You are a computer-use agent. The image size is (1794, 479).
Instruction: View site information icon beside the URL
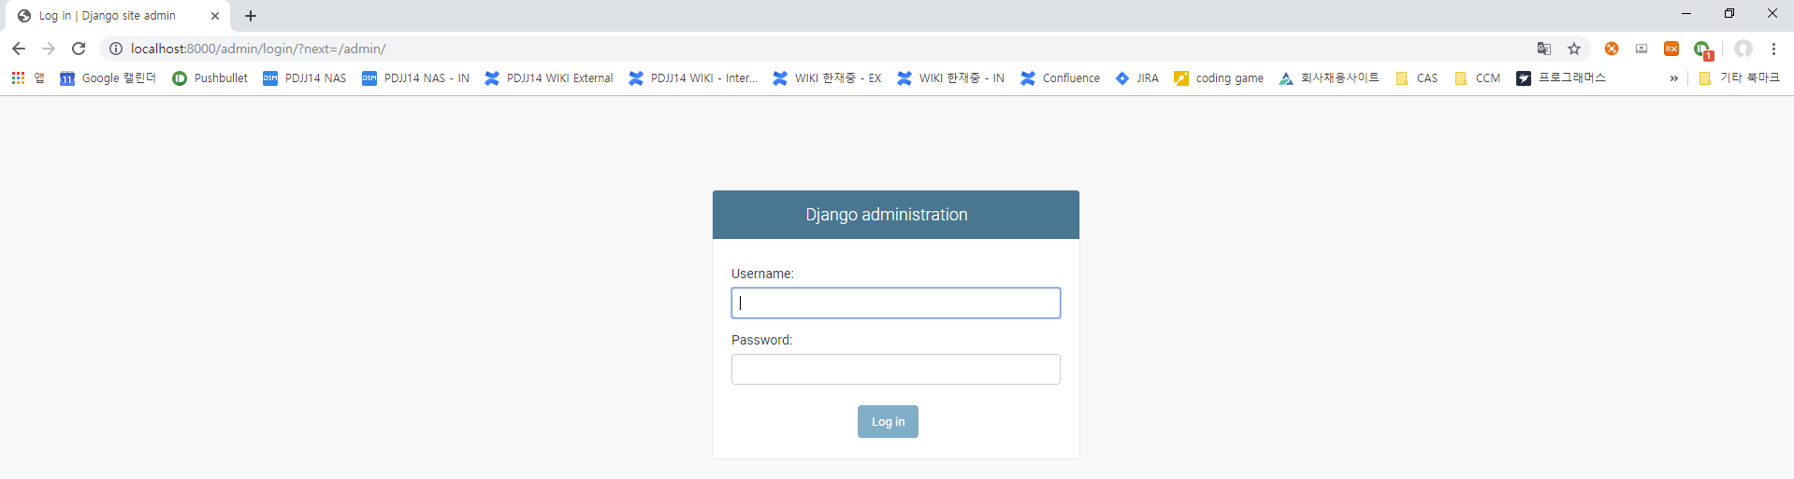pyautogui.click(x=115, y=49)
